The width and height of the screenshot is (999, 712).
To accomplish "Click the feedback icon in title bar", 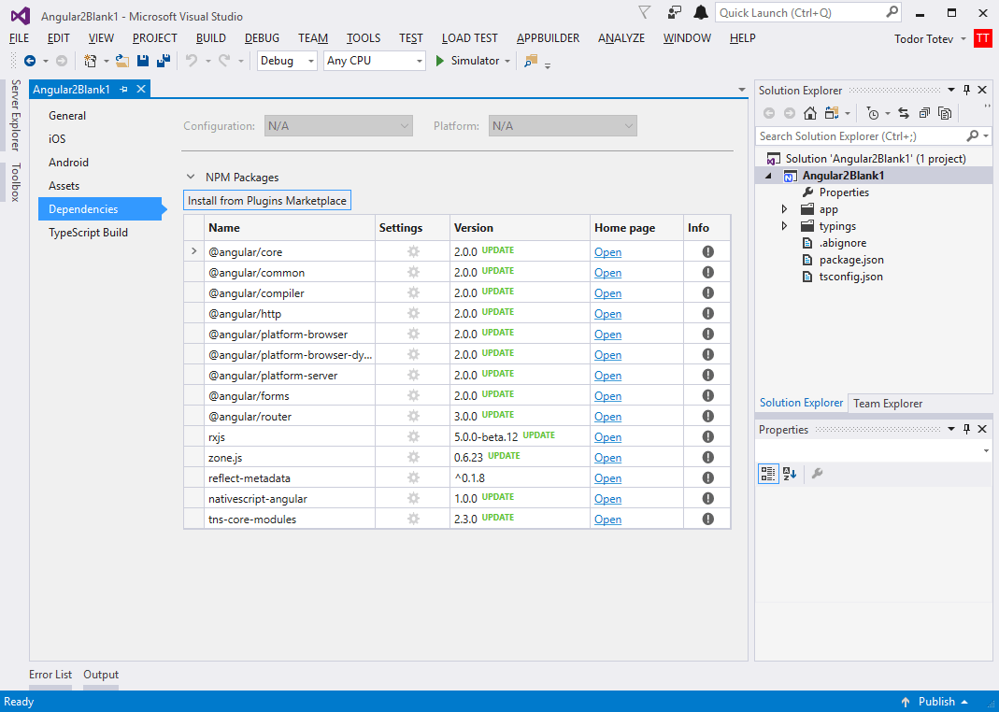I will (x=674, y=13).
